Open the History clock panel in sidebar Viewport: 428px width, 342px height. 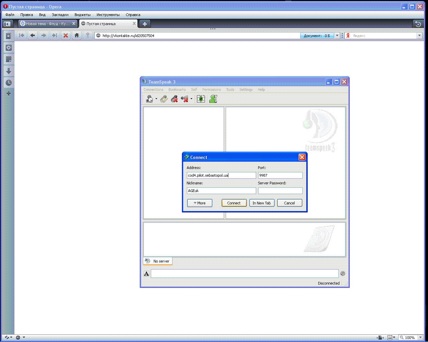tap(9, 82)
